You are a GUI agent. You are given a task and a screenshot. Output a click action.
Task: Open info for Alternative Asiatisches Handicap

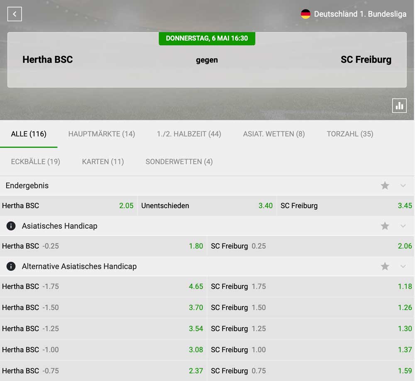pos(11,266)
